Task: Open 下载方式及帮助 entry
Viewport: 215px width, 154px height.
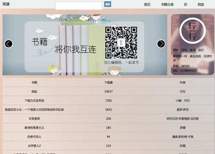Action: 34,101
